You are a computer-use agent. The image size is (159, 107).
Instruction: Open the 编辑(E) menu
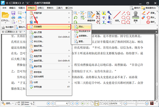point(12,8)
